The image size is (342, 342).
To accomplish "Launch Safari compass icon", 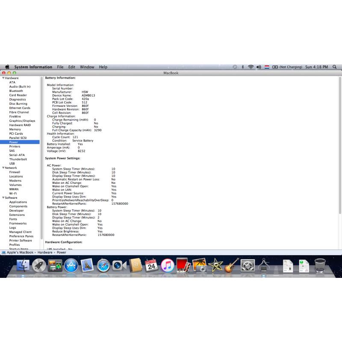I will coord(103,265).
